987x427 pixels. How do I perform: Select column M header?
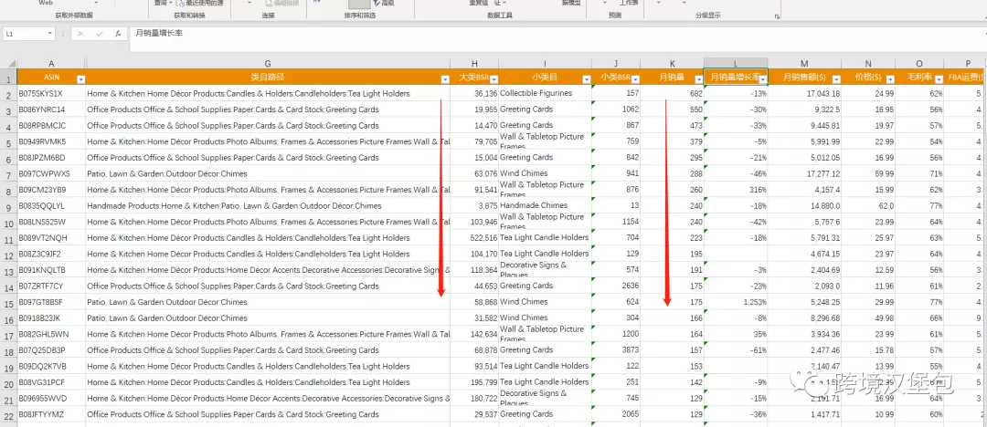click(804, 64)
